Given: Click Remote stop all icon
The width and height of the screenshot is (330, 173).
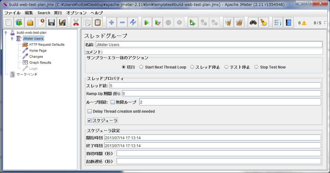Looking at the screenshot, I should (x=204, y=22).
